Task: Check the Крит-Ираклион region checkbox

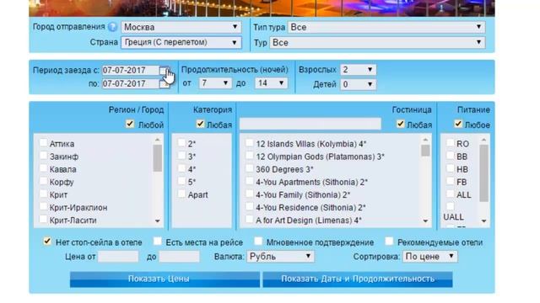Action: coord(43,206)
